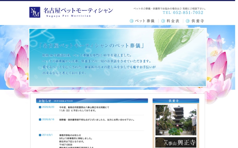The width and height of the screenshot is (238, 148).
Task: Click the arrow icon beside 料金表
Action: (163, 21)
